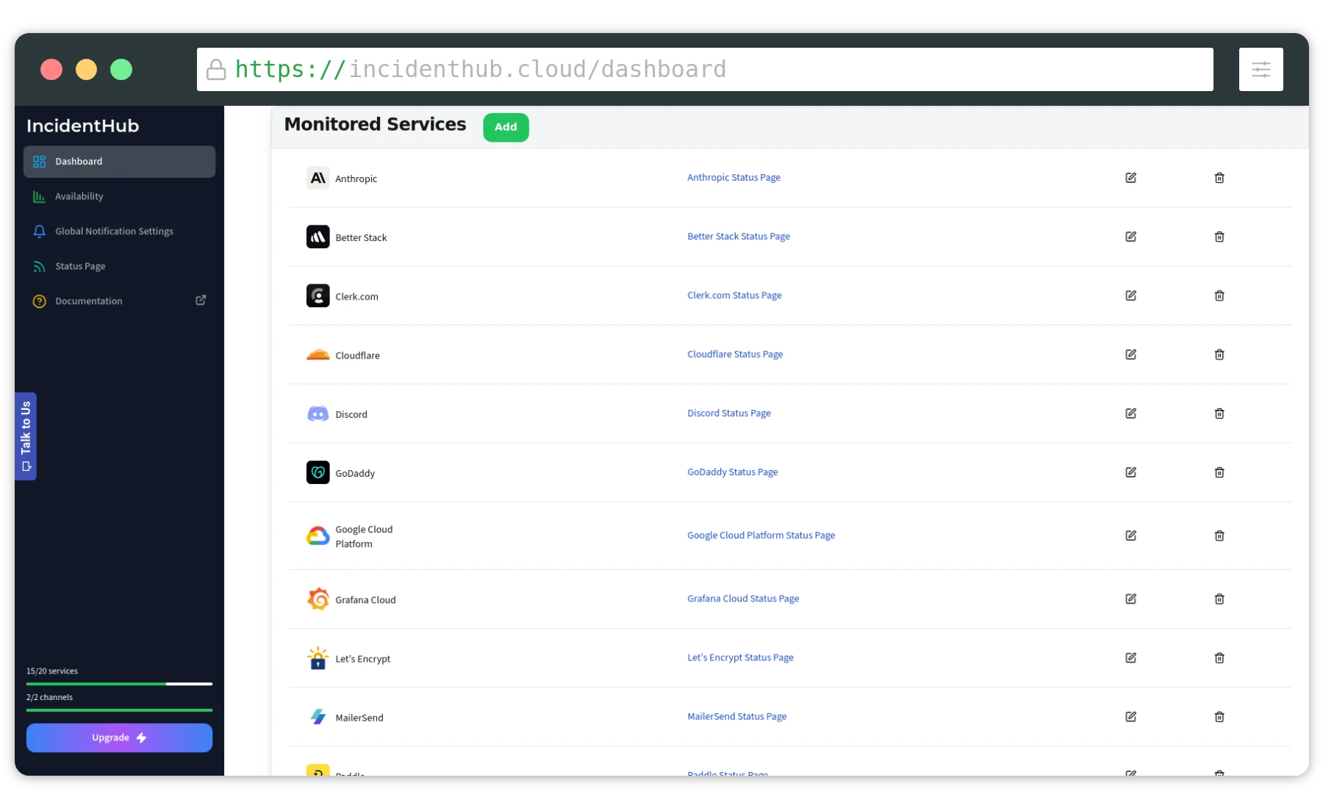Open GoDaddy Status Page link
Viewport: 1323px width, 808px height.
(x=732, y=472)
